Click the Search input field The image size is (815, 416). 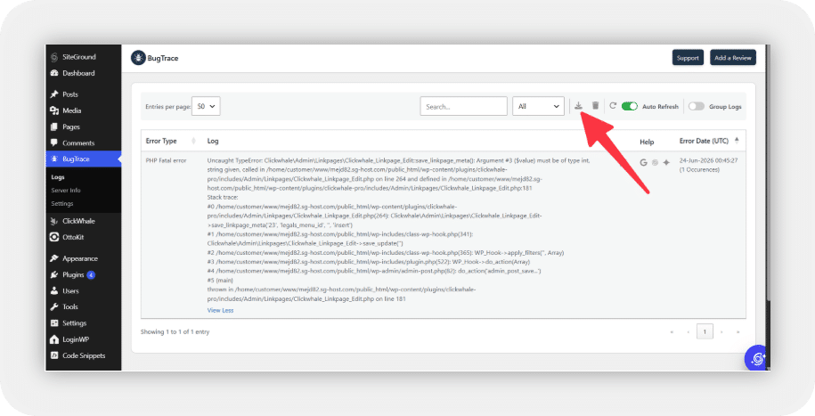(x=464, y=106)
